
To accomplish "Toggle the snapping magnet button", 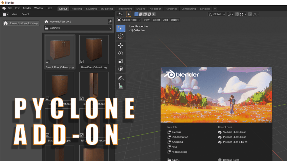I will [x=237, y=14].
